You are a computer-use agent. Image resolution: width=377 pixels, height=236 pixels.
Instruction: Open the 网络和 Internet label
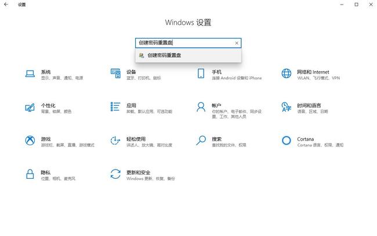pyautogui.click(x=313, y=72)
